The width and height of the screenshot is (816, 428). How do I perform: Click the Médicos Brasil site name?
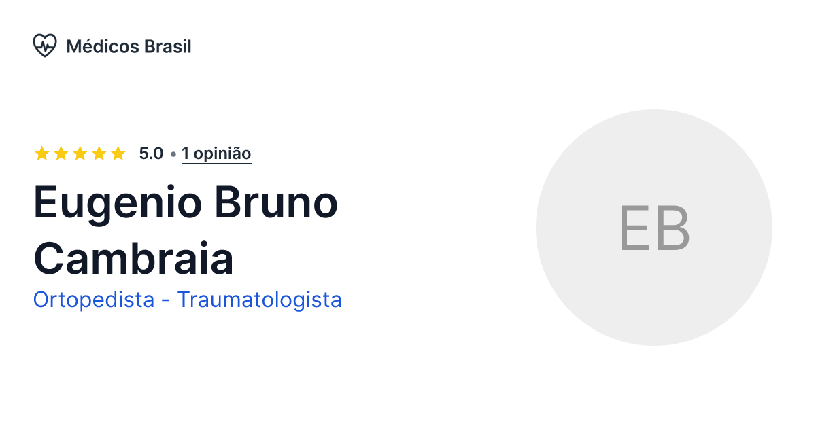[129, 46]
